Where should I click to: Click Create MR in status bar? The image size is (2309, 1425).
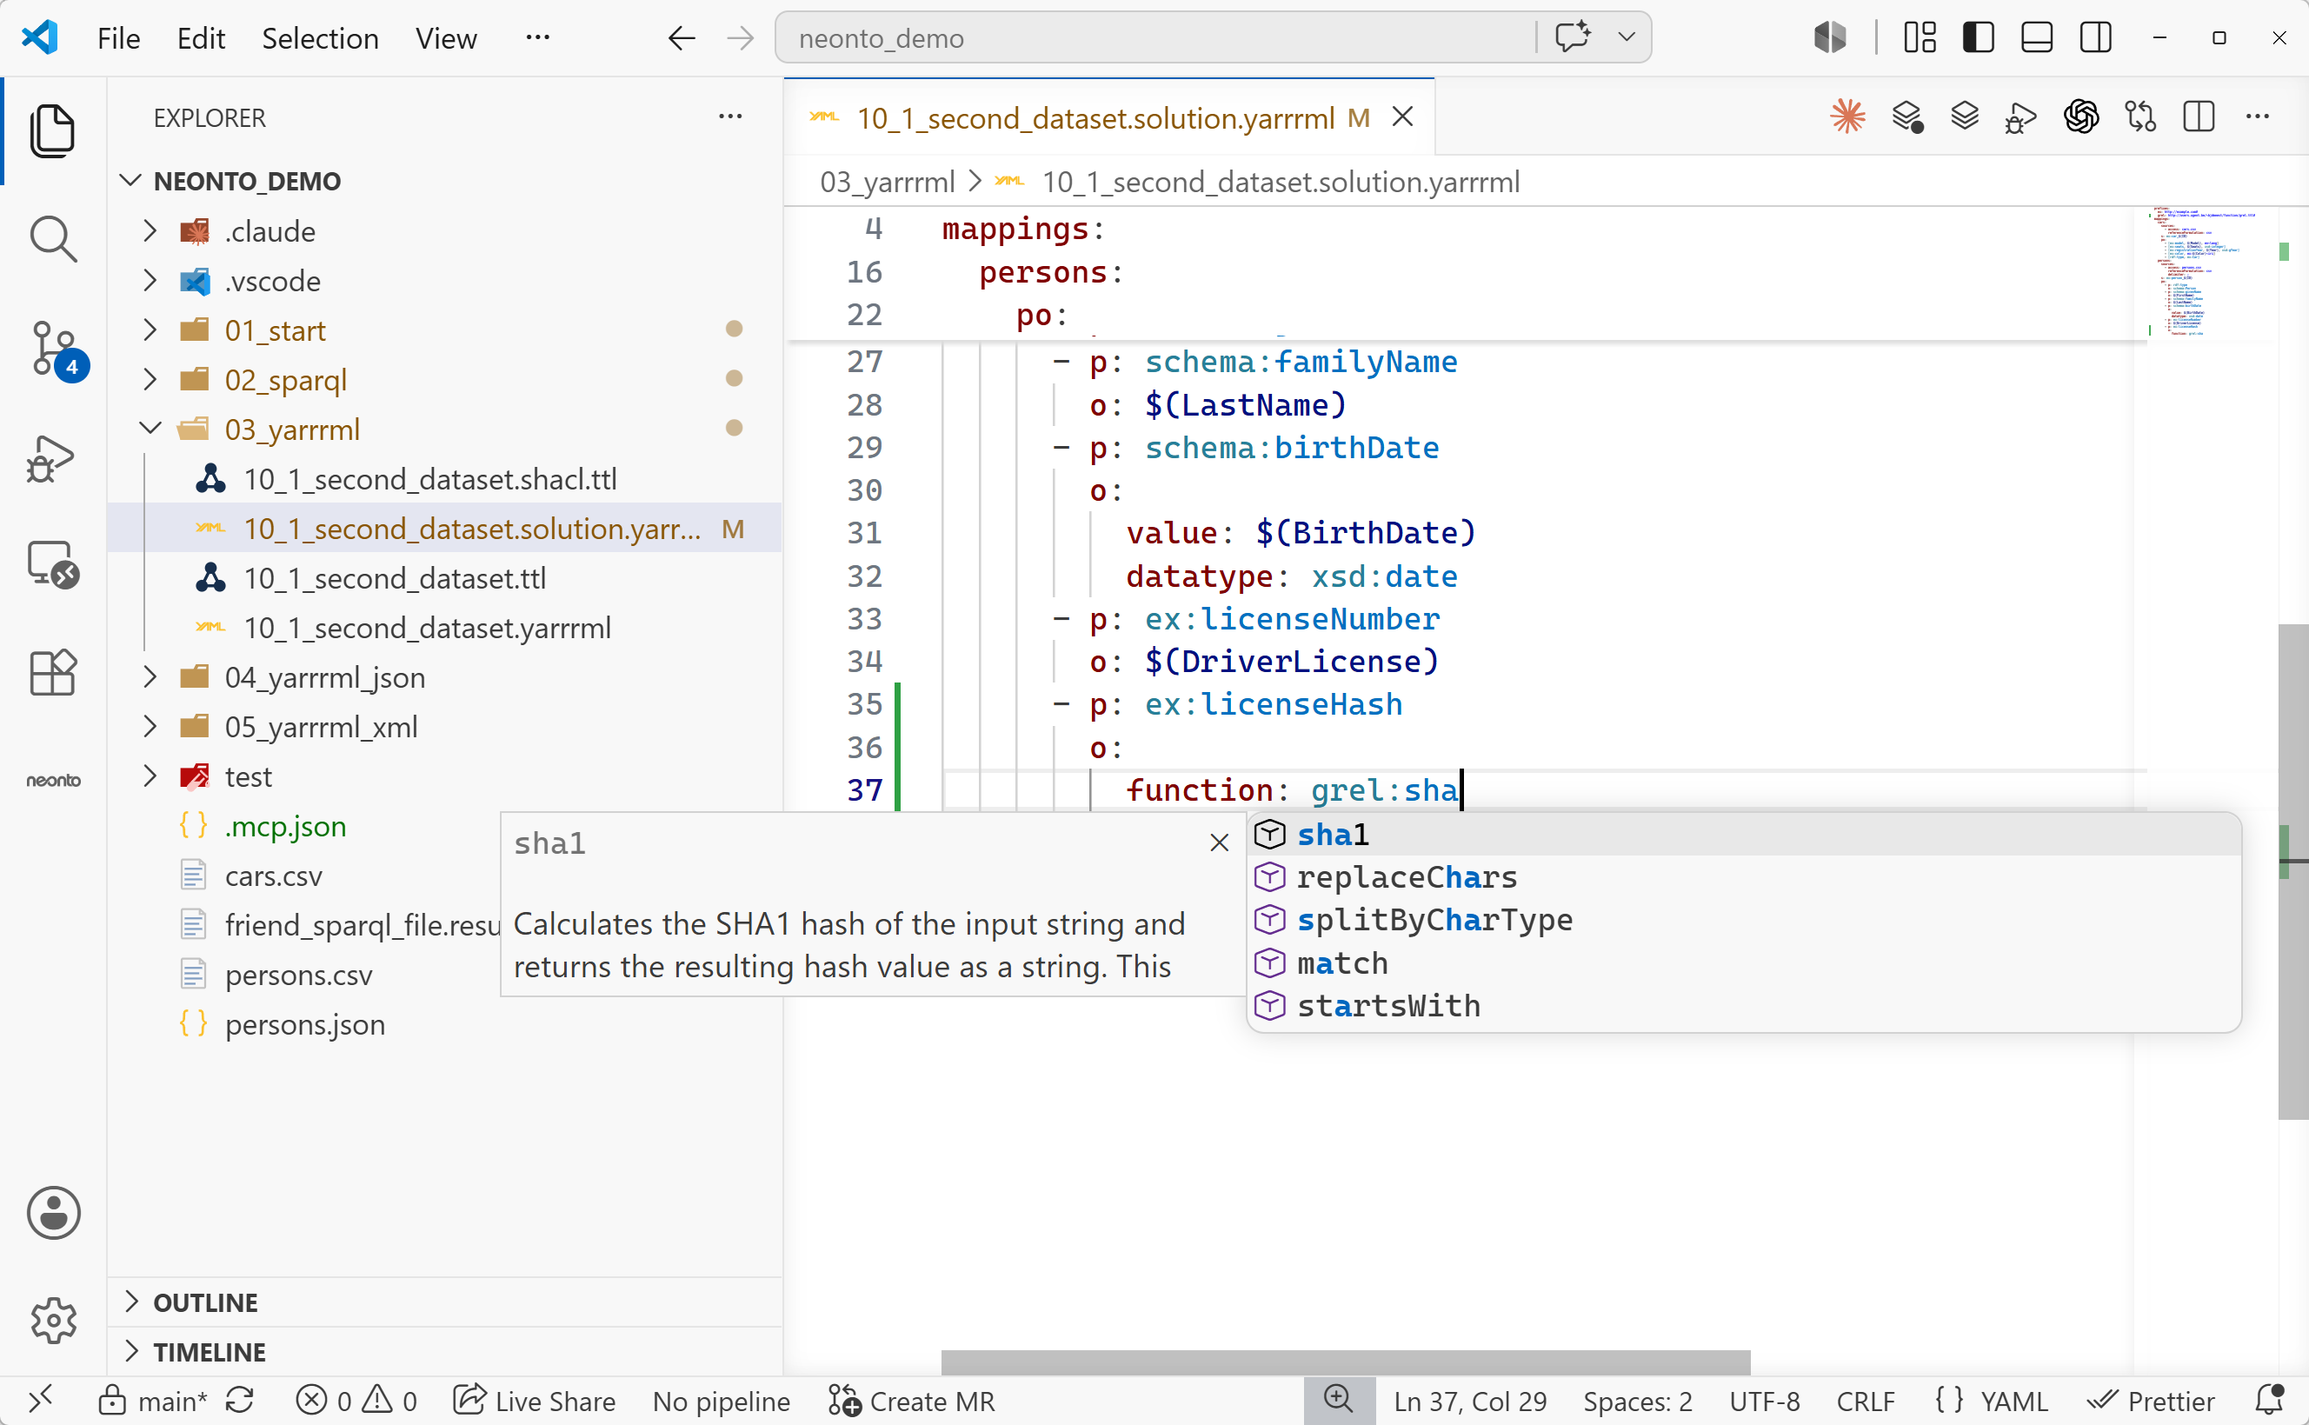click(x=911, y=1402)
